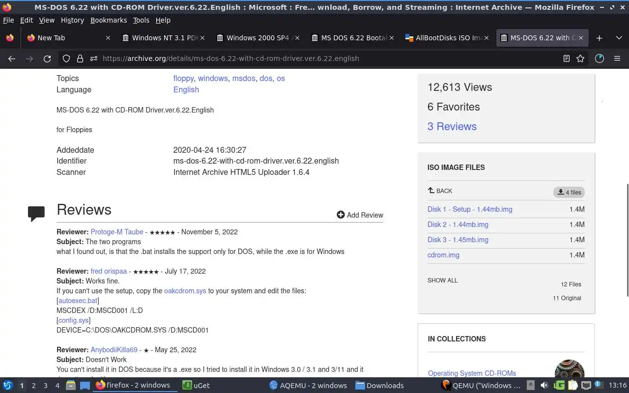Open the 3 Reviews link

pyautogui.click(x=452, y=127)
